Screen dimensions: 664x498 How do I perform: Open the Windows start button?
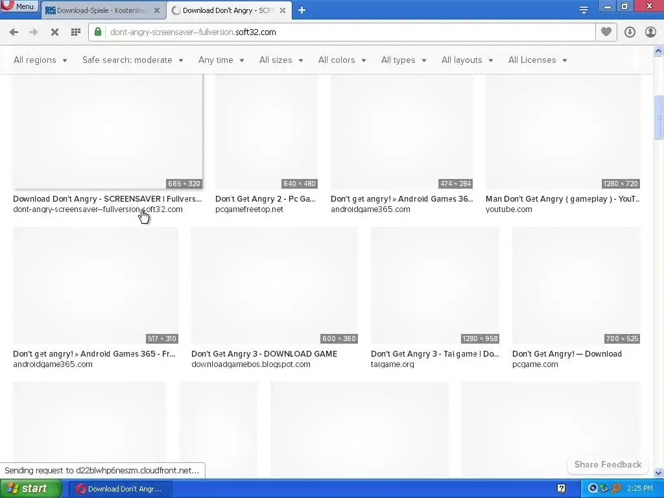click(x=30, y=489)
